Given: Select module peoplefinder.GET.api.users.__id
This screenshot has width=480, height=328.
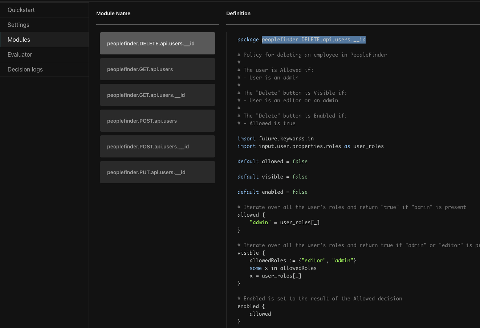Looking at the screenshot, I should click(157, 95).
